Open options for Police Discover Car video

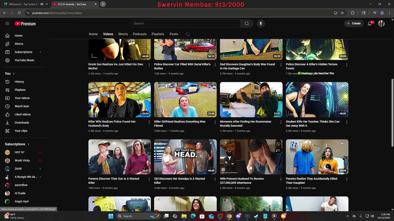[215, 65]
